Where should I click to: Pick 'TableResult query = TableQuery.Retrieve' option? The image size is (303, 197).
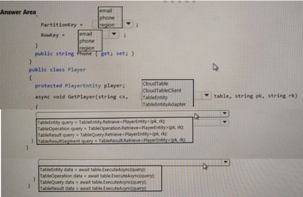[102, 135]
